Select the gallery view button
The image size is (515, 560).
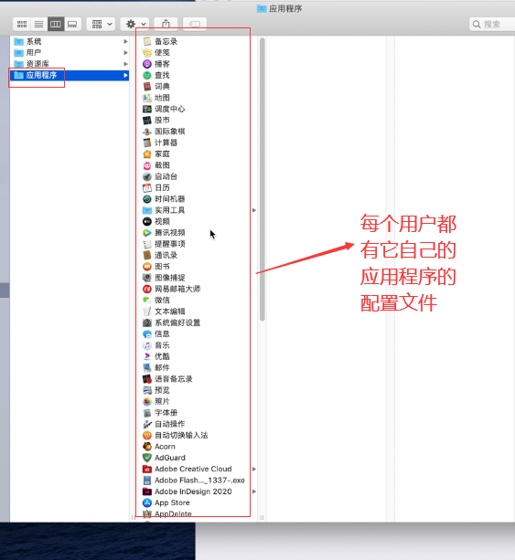click(72, 24)
